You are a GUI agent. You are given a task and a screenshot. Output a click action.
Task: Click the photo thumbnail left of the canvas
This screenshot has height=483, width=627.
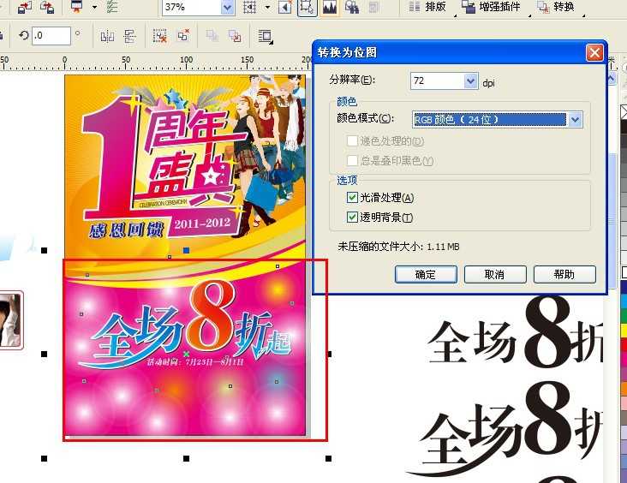(x=10, y=320)
